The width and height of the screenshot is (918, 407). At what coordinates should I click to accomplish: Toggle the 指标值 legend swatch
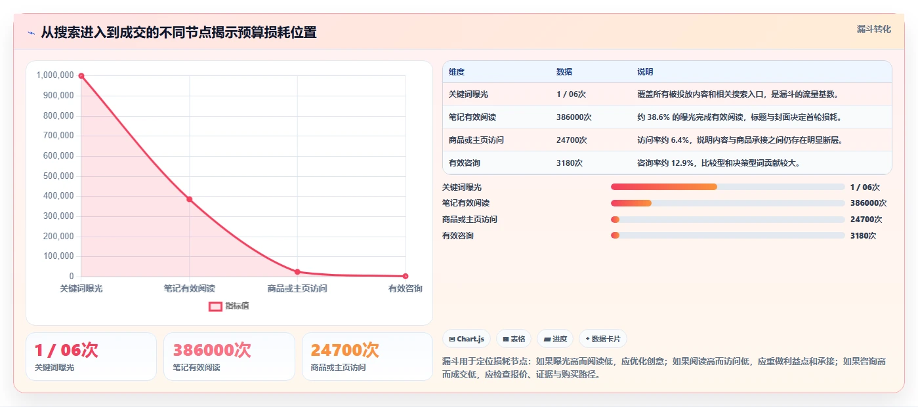(x=216, y=306)
